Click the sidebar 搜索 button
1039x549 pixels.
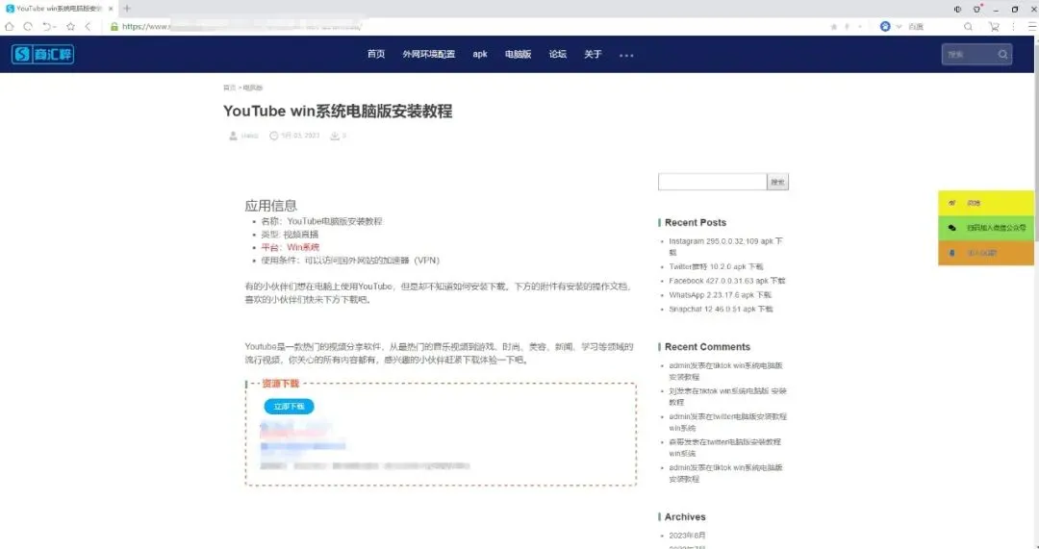pos(778,182)
